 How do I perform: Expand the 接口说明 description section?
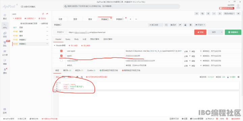pos(156,25)
